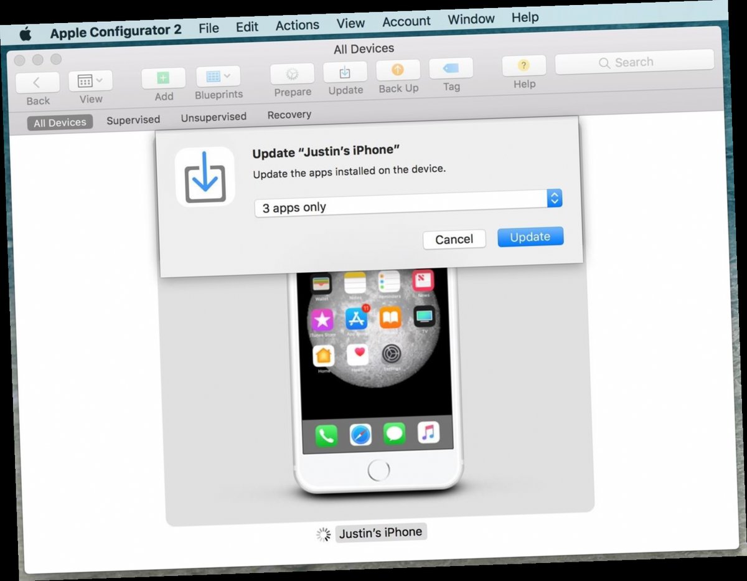Click the Back arrow toolbar button
The image size is (747, 581).
pos(37,82)
